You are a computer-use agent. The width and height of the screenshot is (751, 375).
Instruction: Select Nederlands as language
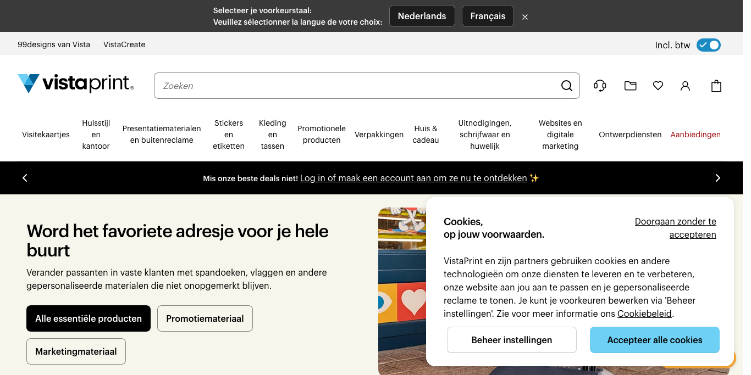point(422,16)
